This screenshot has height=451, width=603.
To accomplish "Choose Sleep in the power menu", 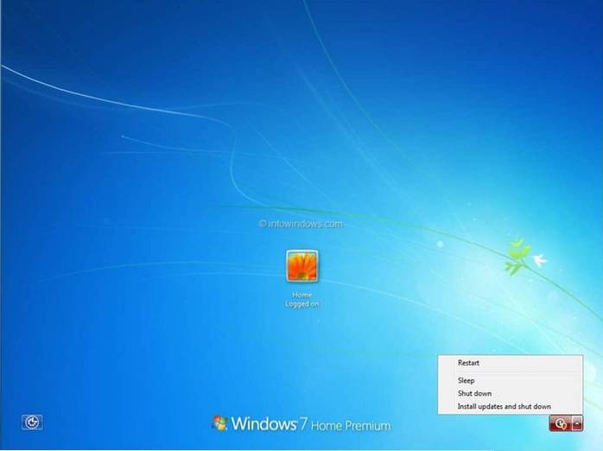I will point(466,380).
